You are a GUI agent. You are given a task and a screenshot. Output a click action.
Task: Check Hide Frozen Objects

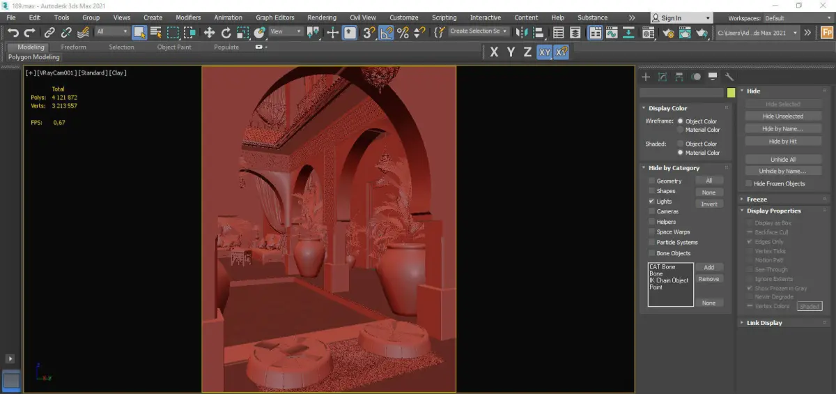749,184
